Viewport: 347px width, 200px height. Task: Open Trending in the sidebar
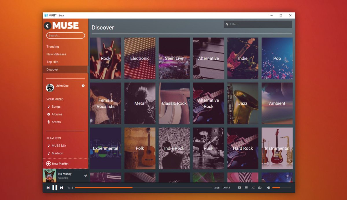pyautogui.click(x=53, y=46)
